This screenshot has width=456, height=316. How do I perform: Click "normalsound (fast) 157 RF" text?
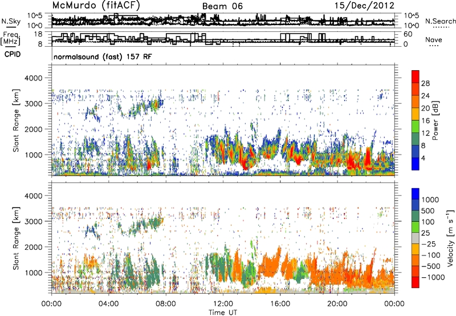pos(103,56)
